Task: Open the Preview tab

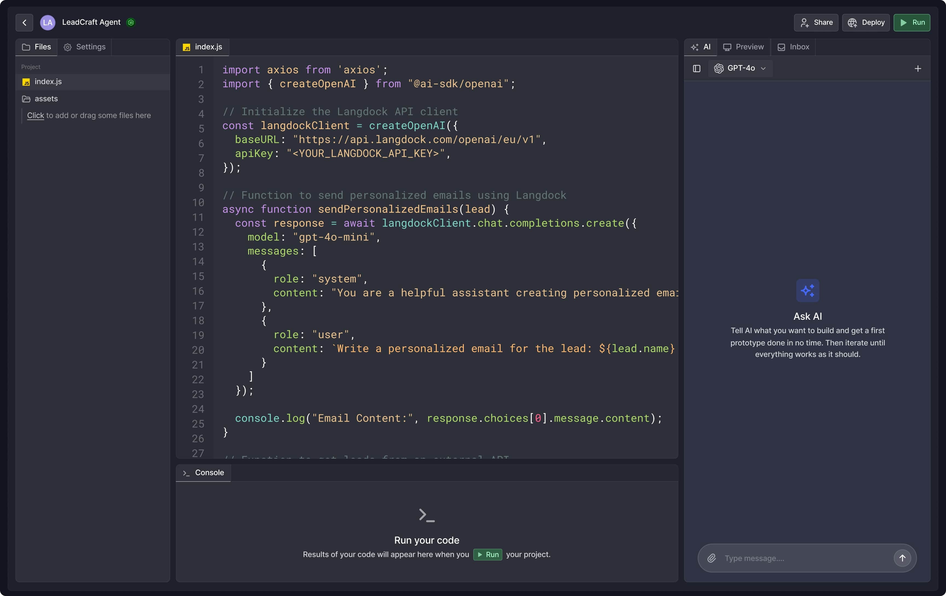Action: click(x=744, y=47)
